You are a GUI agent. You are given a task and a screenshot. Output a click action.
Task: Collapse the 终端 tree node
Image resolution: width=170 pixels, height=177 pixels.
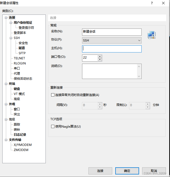pos(6,84)
